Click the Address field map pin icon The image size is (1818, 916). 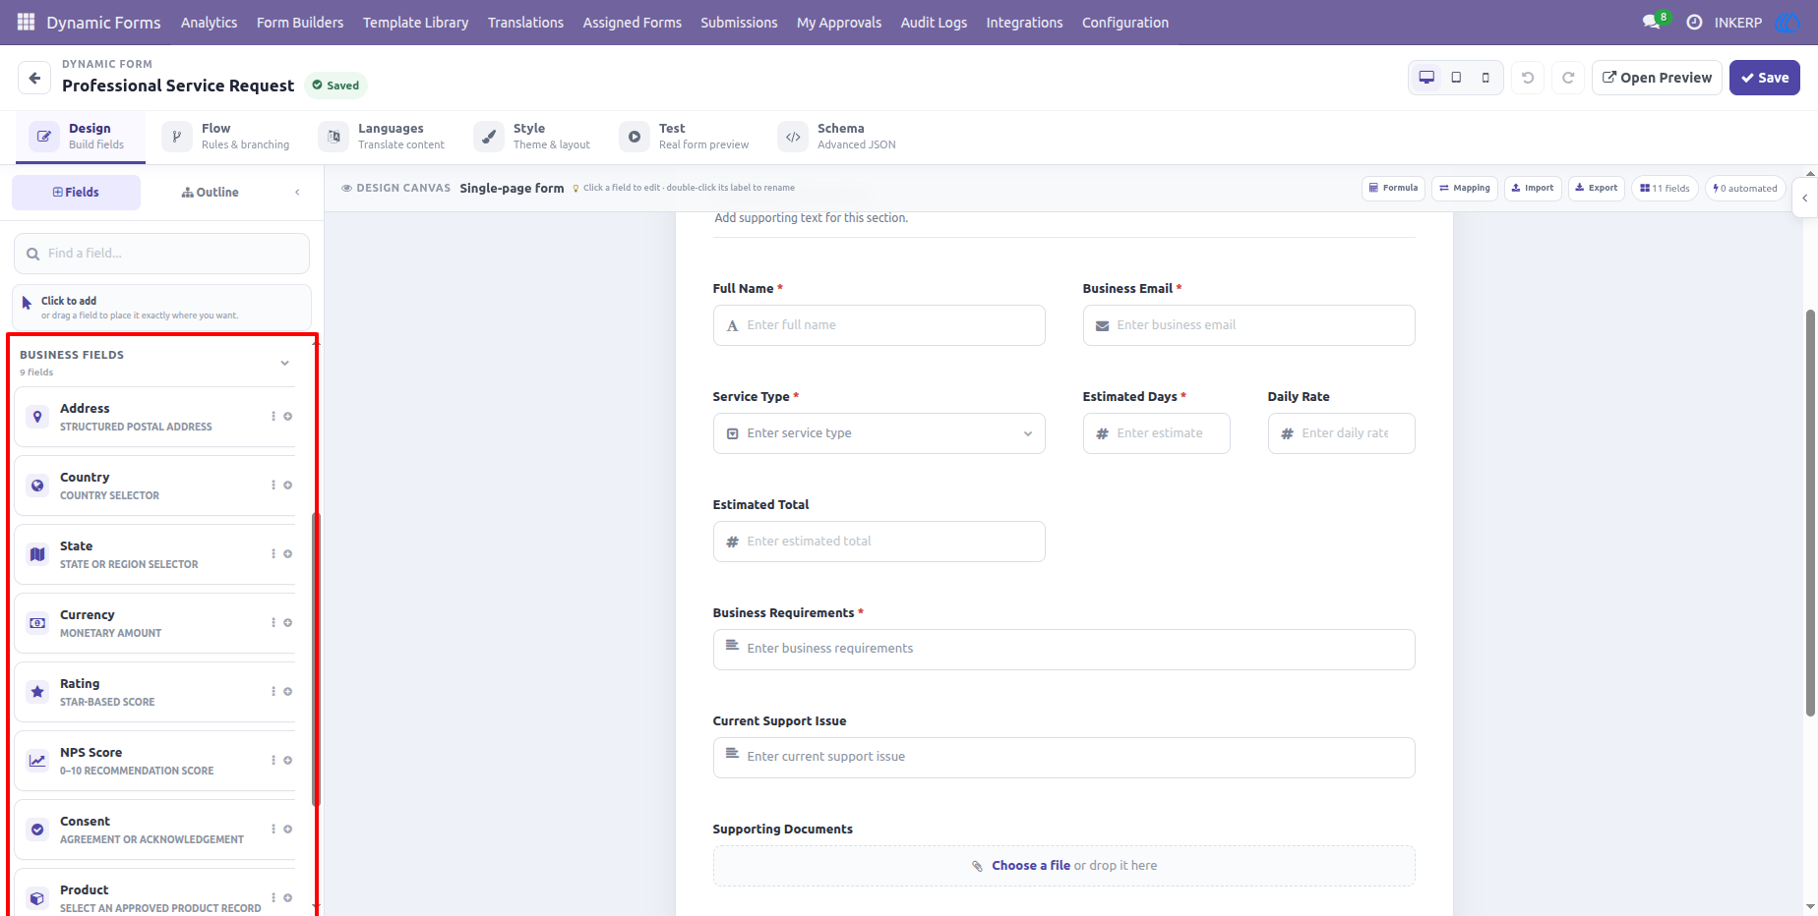click(37, 417)
